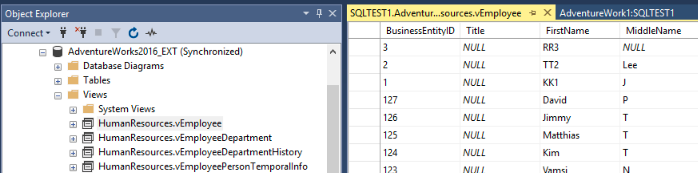Click the FirstName cell RR3

[x=580, y=47]
